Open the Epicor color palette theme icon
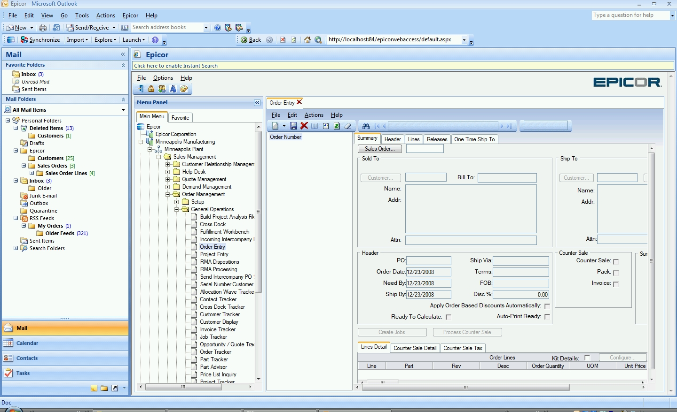Viewport: 677px width, 412px height. coord(184,89)
